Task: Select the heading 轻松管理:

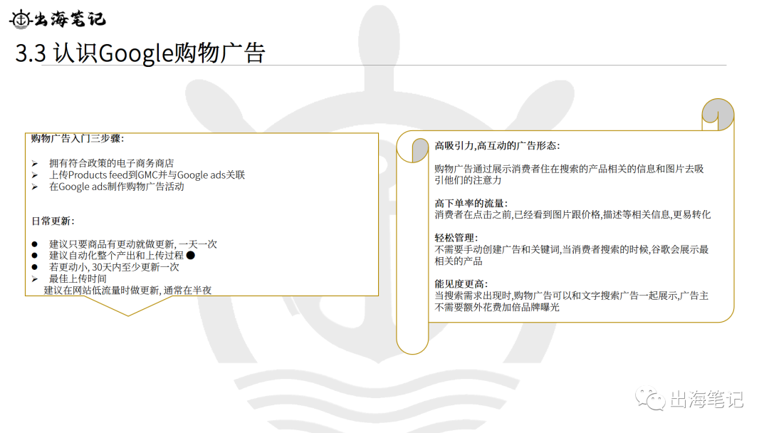Action: (456, 238)
